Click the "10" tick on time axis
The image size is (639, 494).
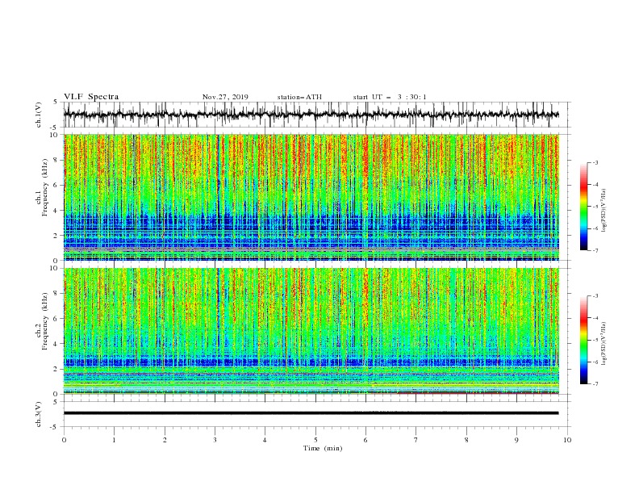(x=567, y=440)
